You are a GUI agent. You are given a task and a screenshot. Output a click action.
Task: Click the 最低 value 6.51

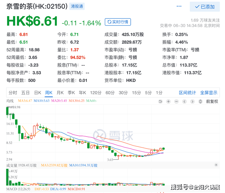[24, 42]
